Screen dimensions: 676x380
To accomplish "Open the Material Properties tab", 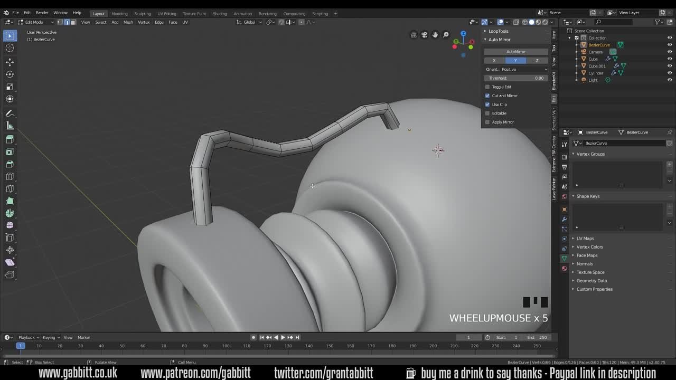I will 564,268.
